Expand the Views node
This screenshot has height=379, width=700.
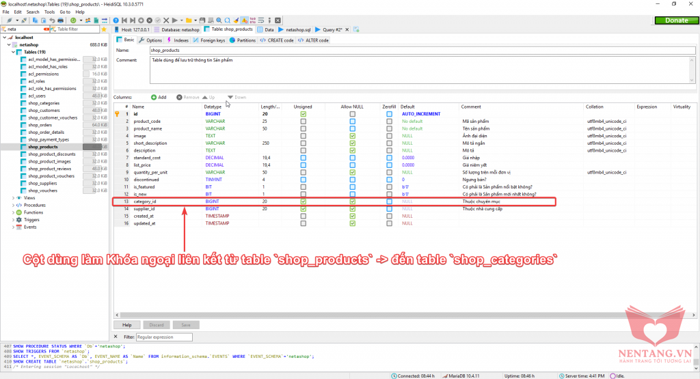pyautogui.click(x=14, y=198)
